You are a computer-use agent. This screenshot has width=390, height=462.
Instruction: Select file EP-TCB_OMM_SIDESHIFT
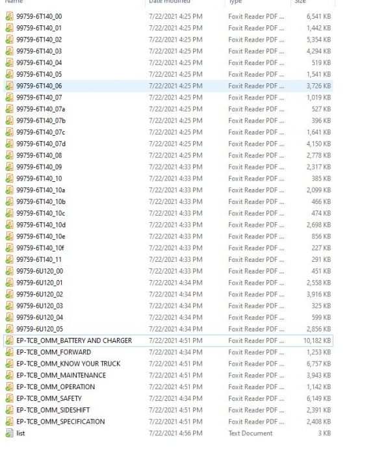click(53, 410)
